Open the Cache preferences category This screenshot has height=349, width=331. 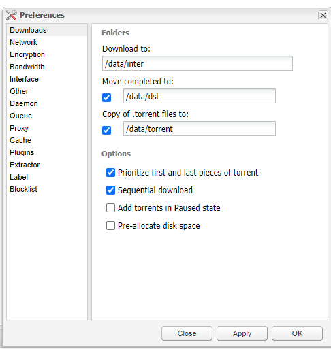point(47,140)
